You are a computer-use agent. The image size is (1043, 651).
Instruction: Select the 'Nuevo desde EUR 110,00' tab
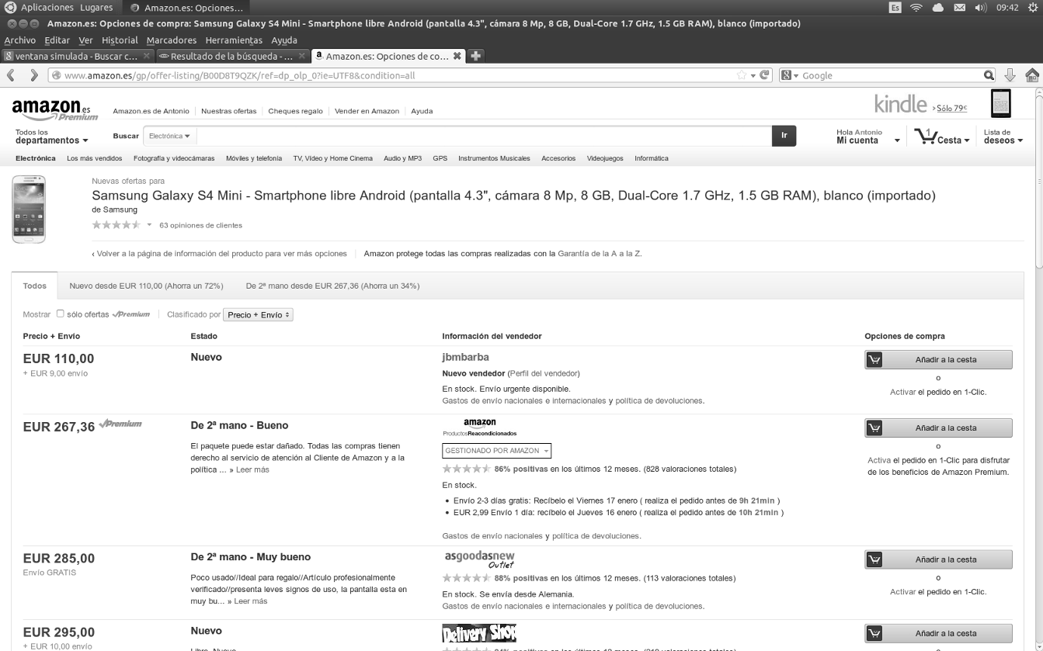click(x=146, y=286)
